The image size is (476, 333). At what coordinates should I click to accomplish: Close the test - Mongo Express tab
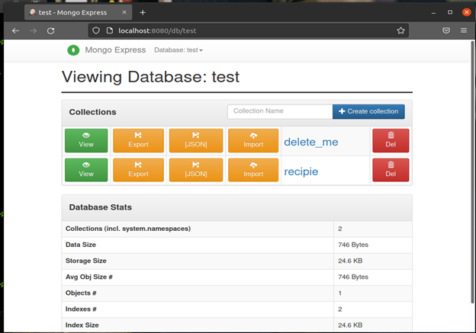(x=124, y=12)
